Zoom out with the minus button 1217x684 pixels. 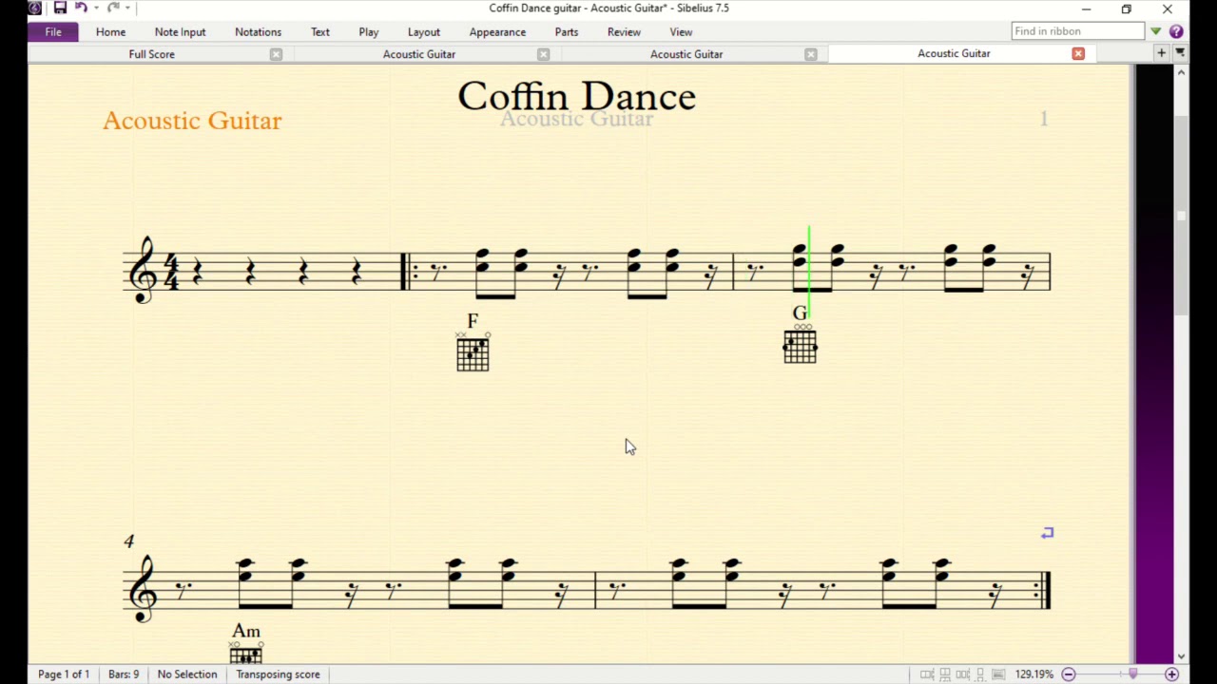coord(1069,674)
